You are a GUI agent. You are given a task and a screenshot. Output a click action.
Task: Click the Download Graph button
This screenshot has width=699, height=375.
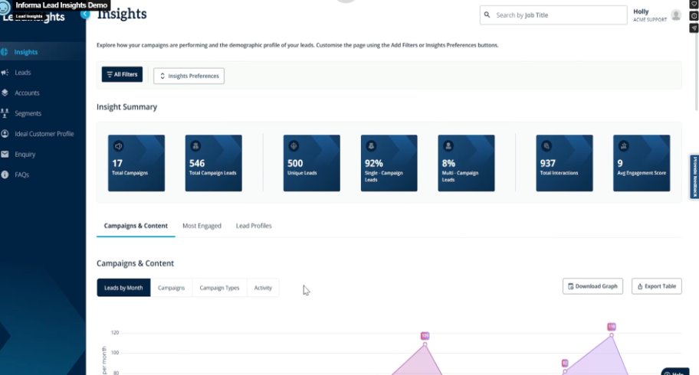click(x=592, y=286)
